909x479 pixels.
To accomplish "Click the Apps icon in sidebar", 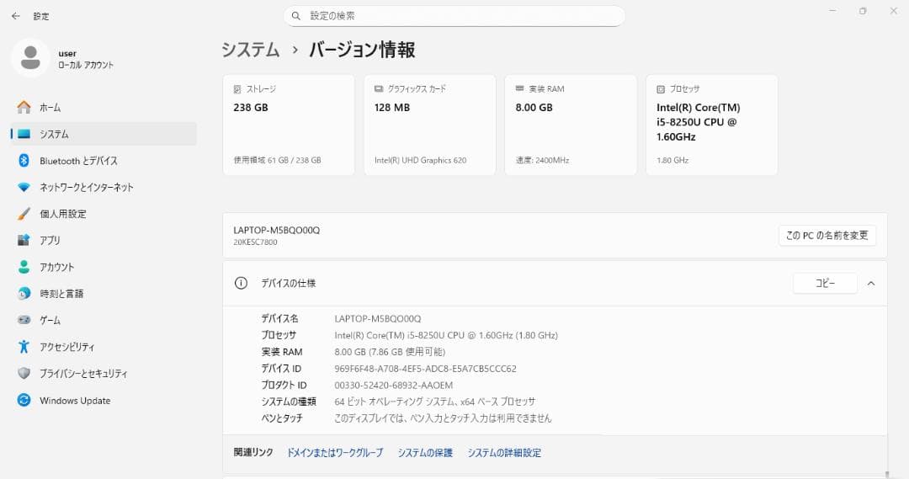I will (24, 240).
